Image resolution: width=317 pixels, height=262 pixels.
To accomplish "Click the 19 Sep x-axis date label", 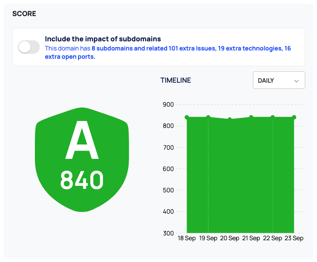I will point(208,238).
